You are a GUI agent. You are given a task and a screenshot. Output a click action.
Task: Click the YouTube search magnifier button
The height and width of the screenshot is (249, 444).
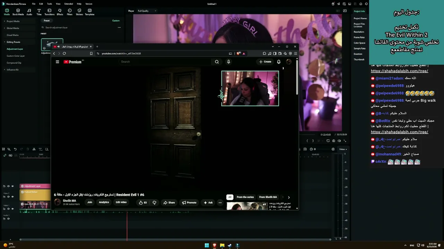217,62
